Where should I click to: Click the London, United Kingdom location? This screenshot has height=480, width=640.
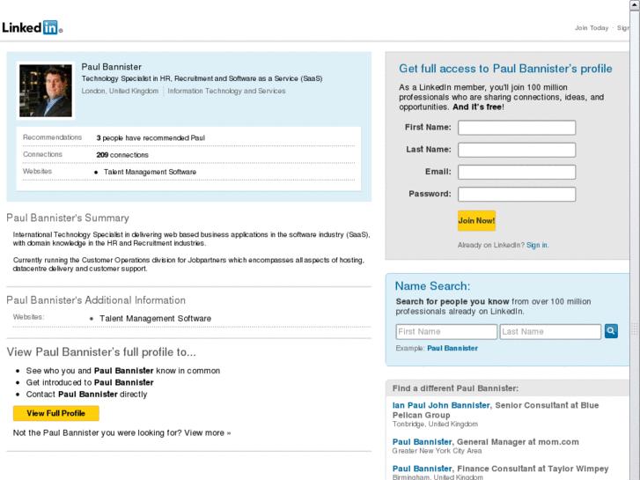(120, 91)
